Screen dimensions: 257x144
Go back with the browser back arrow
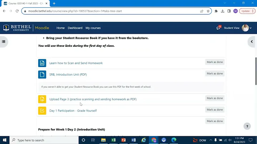4,11
